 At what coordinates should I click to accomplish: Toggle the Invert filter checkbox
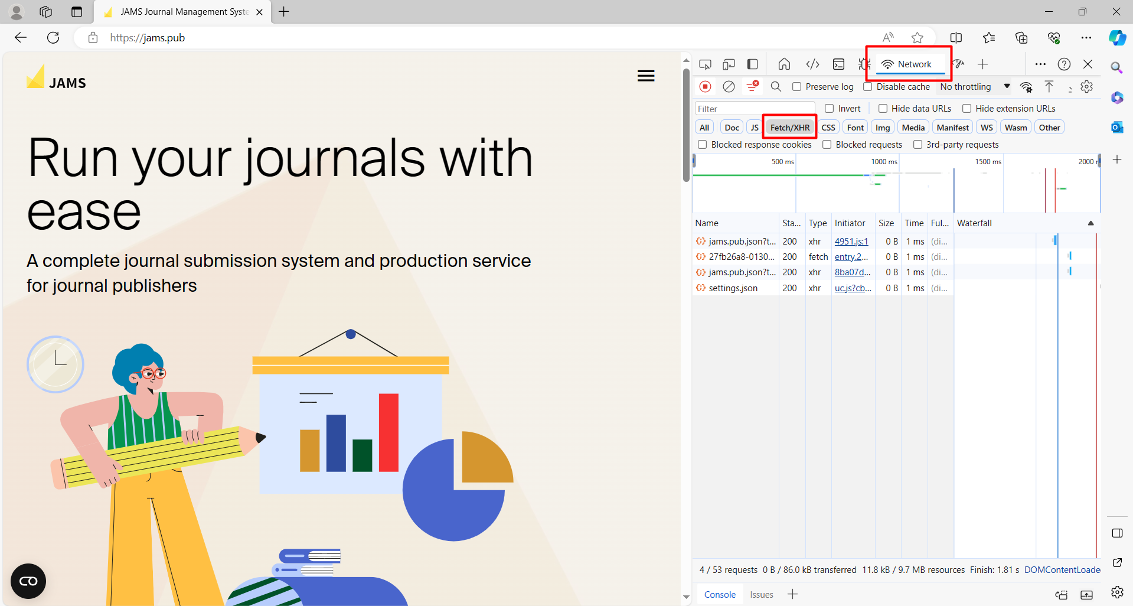[829, 109]
